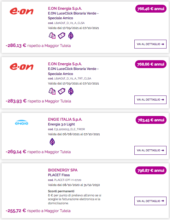170x220 pixels.
Task: Click documents discount icon in first E.ON offer
Action: point(52,36)
